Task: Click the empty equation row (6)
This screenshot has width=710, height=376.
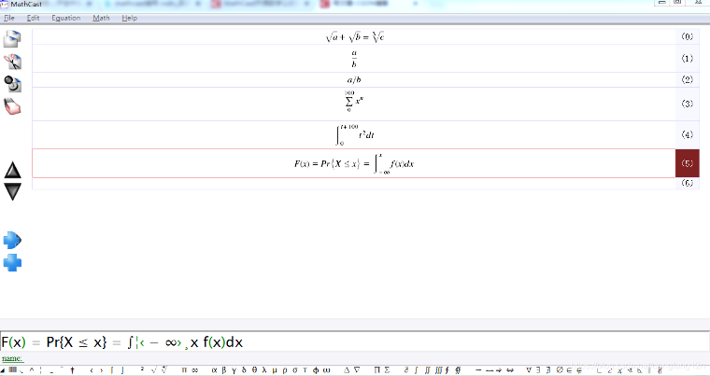Action: 354,183
